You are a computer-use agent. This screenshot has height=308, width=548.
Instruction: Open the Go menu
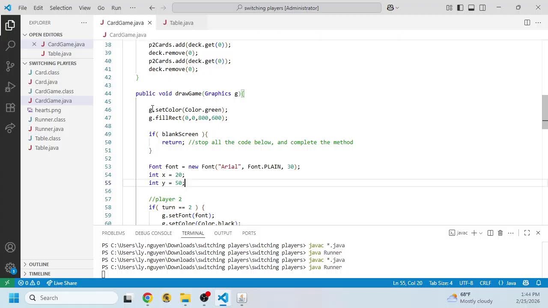click(101, 8)
